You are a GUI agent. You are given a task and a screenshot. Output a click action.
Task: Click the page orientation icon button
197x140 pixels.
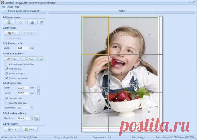coord(41,59)
